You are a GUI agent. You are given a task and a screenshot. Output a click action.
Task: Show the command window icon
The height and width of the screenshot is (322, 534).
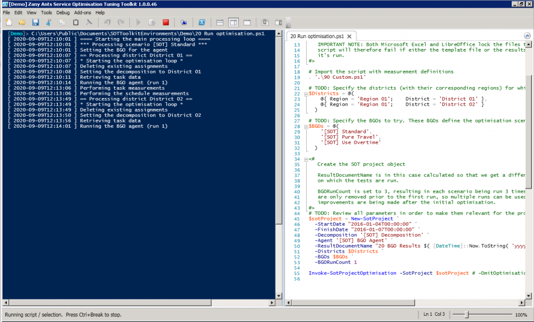(265, 22)
